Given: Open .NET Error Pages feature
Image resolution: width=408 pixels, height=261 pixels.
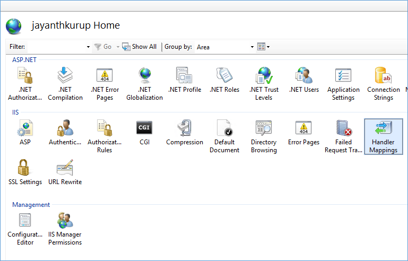Looking at the screenshot, I should click(x=105, y=84).
